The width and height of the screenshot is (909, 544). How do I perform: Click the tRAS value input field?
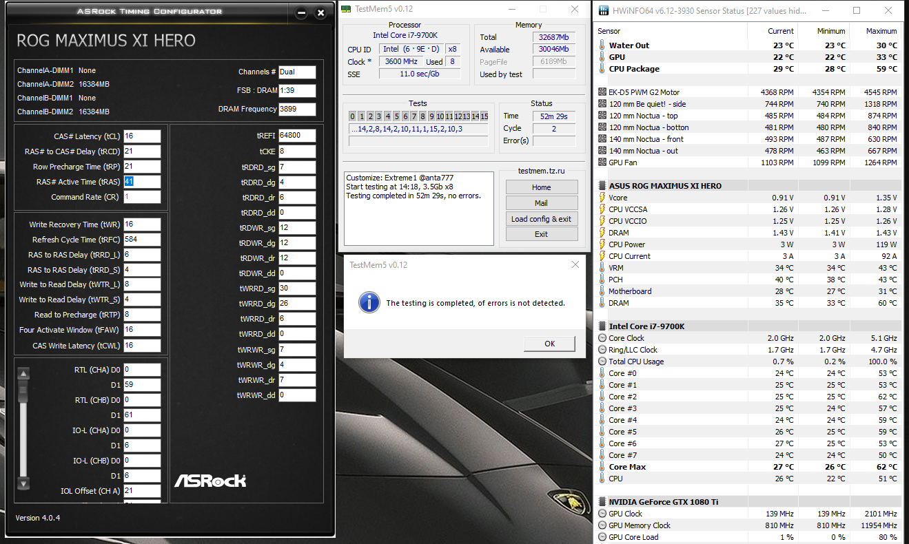click(142, 182)
